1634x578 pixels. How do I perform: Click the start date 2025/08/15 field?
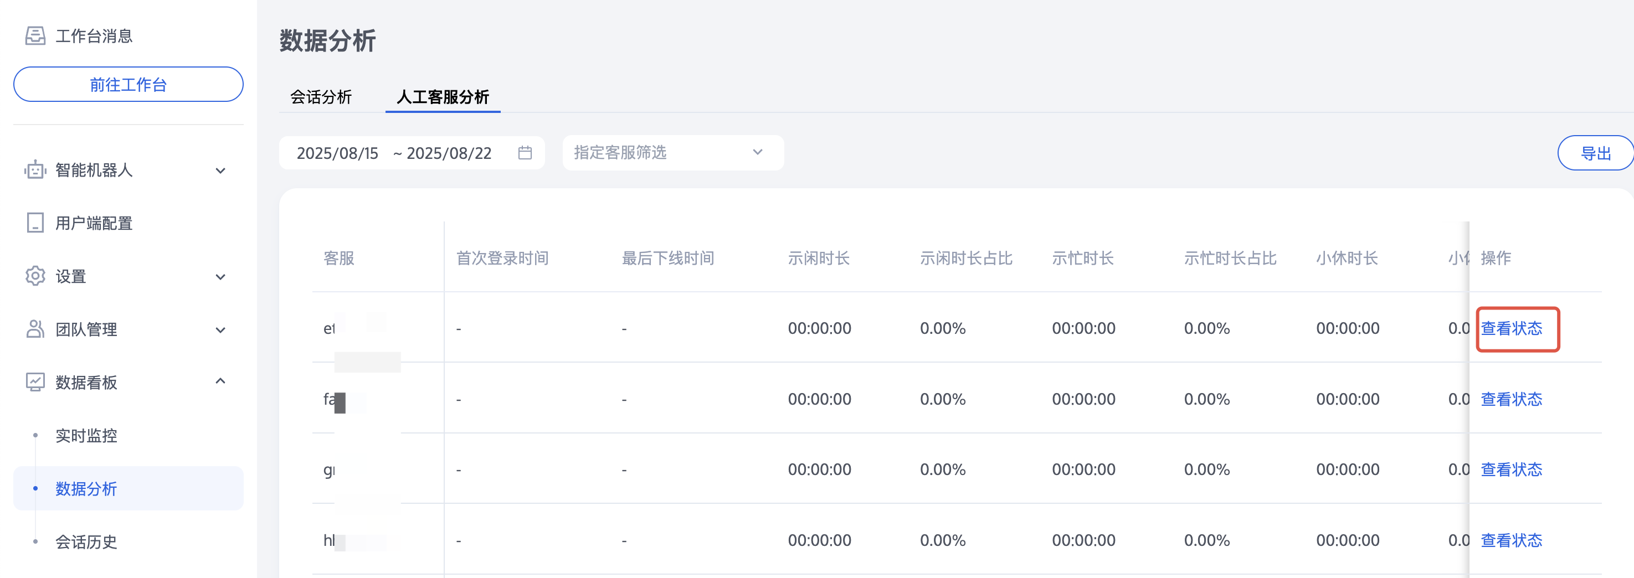coord(337,153)
